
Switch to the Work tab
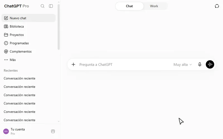point(154,6)
